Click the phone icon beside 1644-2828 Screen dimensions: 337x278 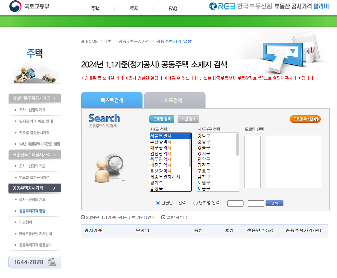(x=53, y=262)
